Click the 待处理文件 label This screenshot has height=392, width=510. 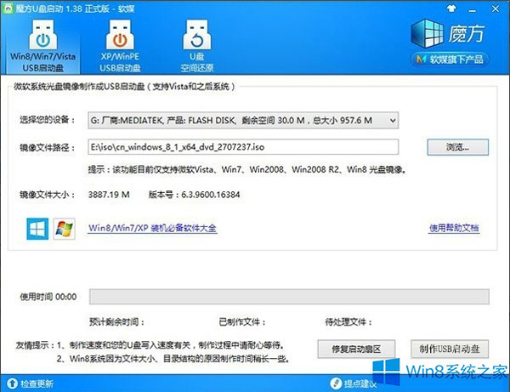(348, 322)
